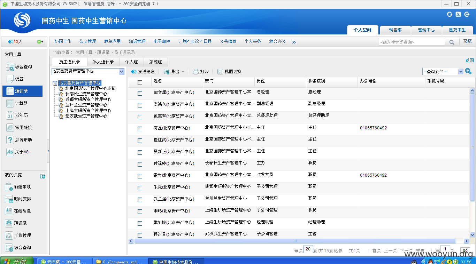Click the table horizontal scrollbar thumb

coord(295,241)
